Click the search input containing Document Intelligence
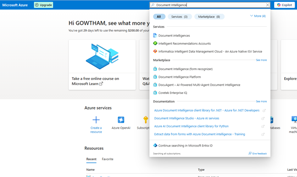This screenshot has height=177, width=297. coord(210,5)
